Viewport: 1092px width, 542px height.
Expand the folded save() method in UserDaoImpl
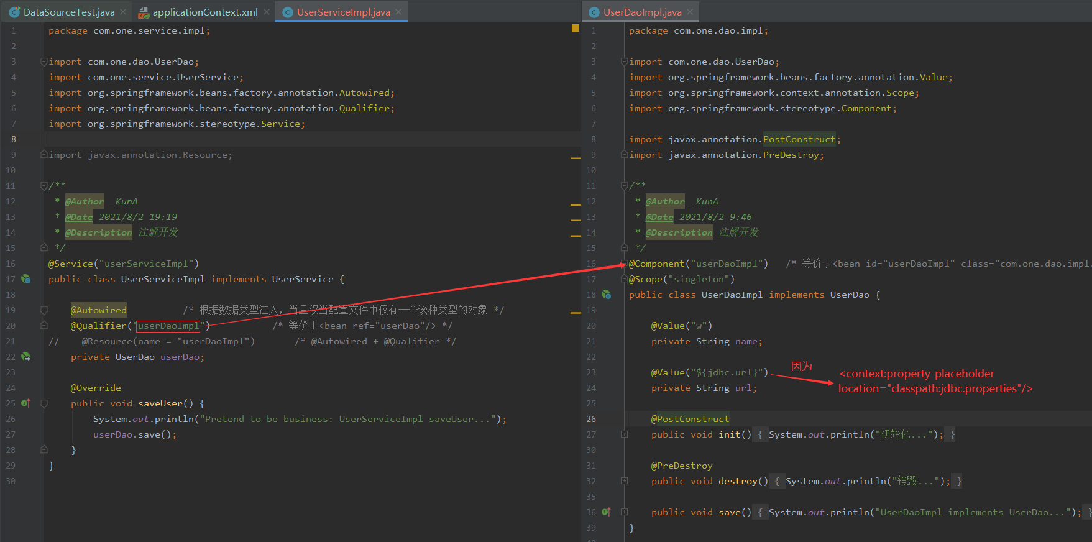pos(624,512)
